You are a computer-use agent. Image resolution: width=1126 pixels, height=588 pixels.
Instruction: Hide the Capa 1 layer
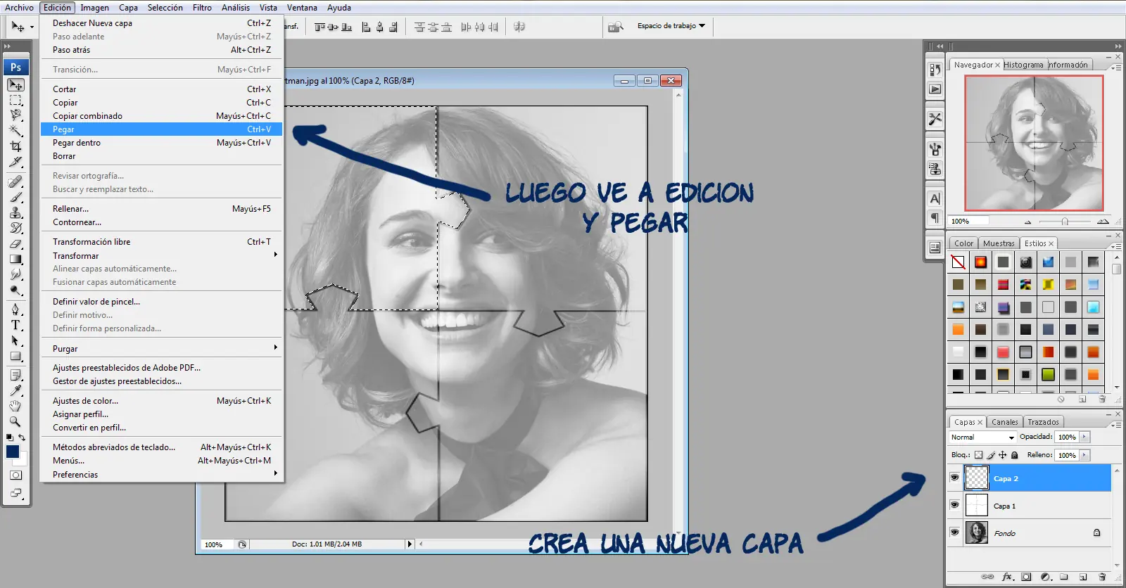pyautogui.click(x=954, y=505)
